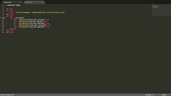Click the text 'Cia bus virsus'

pyautogui.click(x=36, y=19)
